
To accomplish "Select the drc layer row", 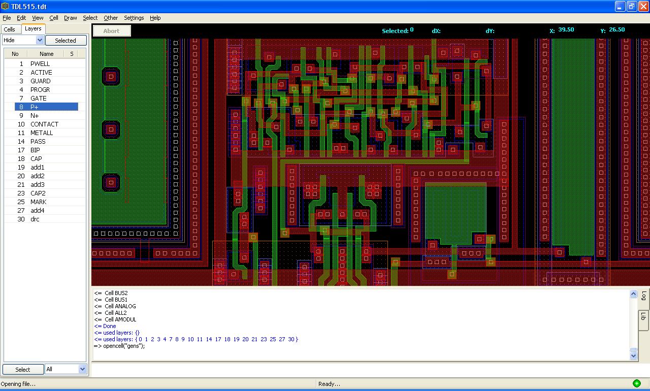I will click(x=46, y=219).
